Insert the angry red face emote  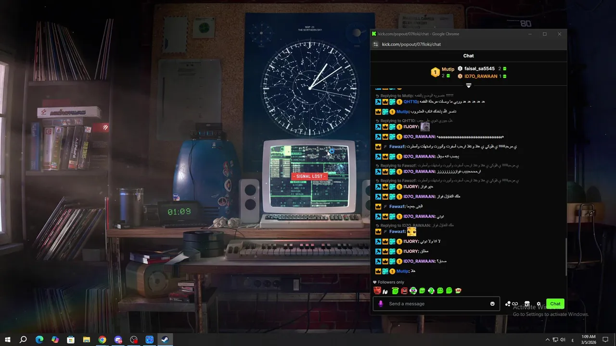click(x=404, y=290)
